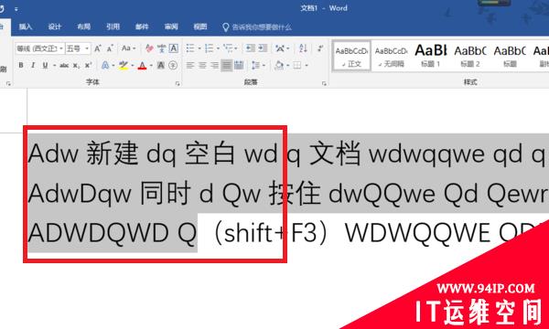Click the Tell Me search box
549x329 pixels.
click(x=257, y=27)
